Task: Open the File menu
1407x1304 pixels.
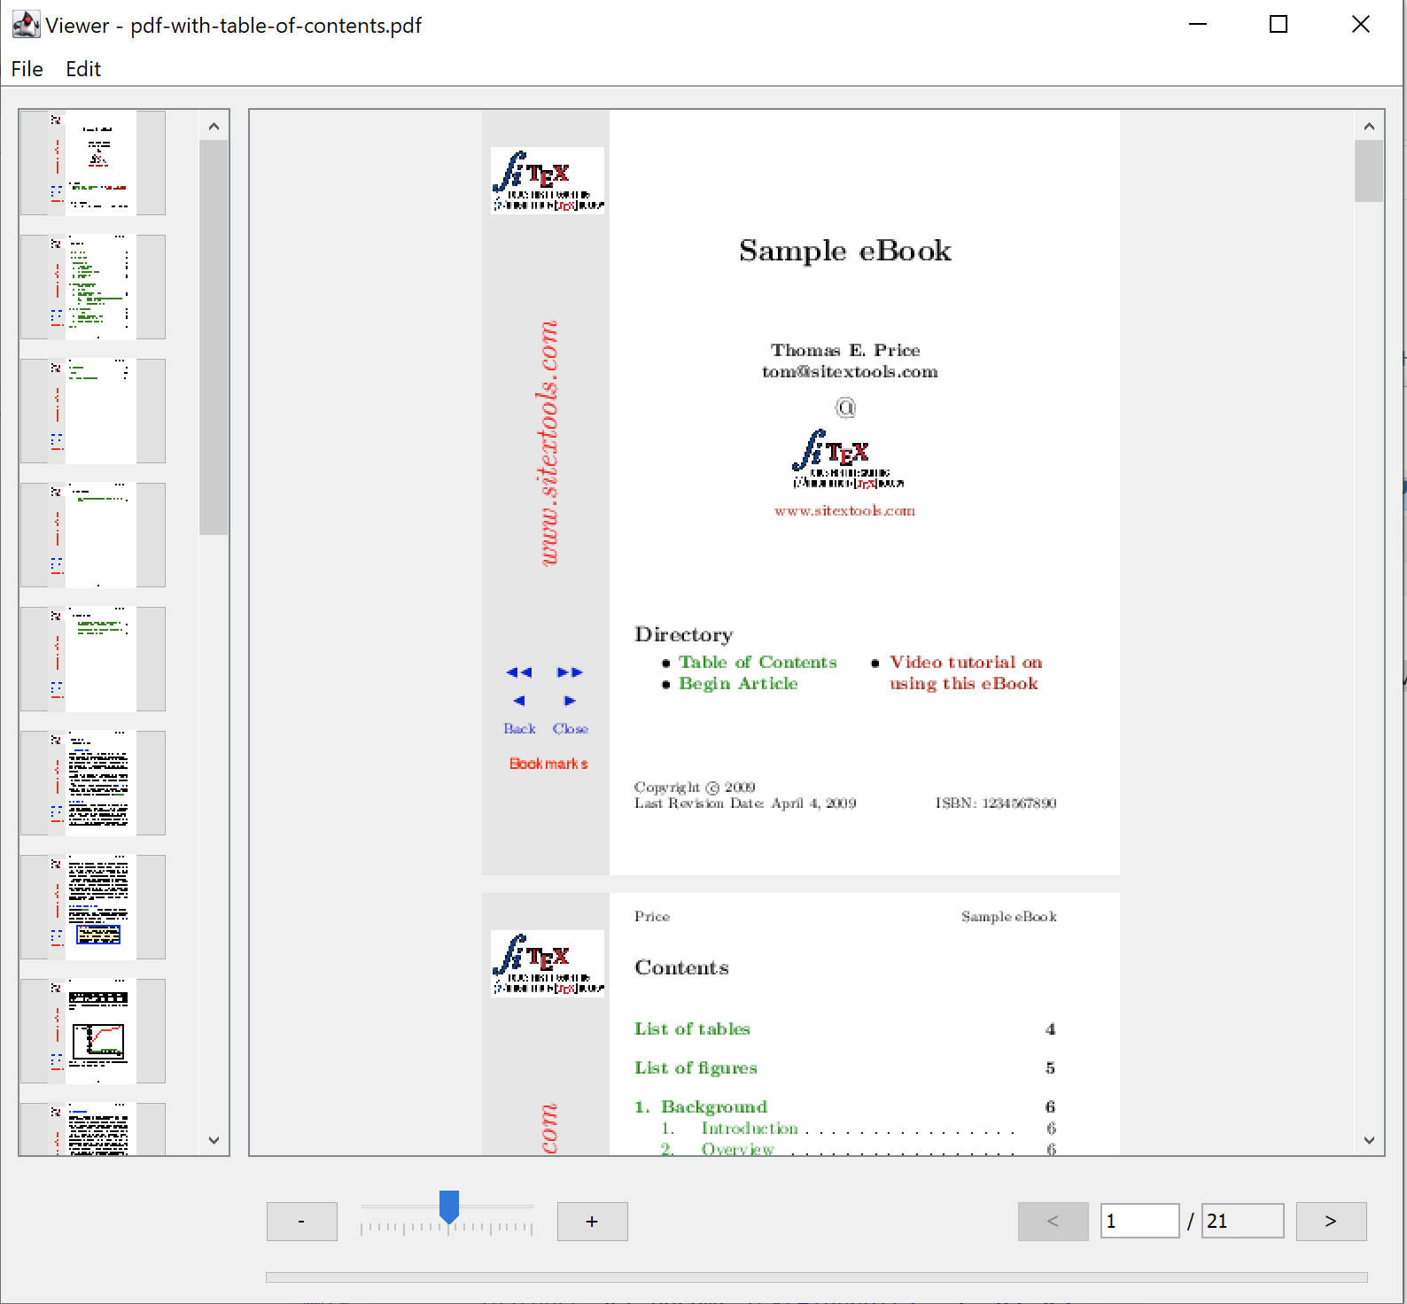Action: pyautogui.click(x=27, y=69)
